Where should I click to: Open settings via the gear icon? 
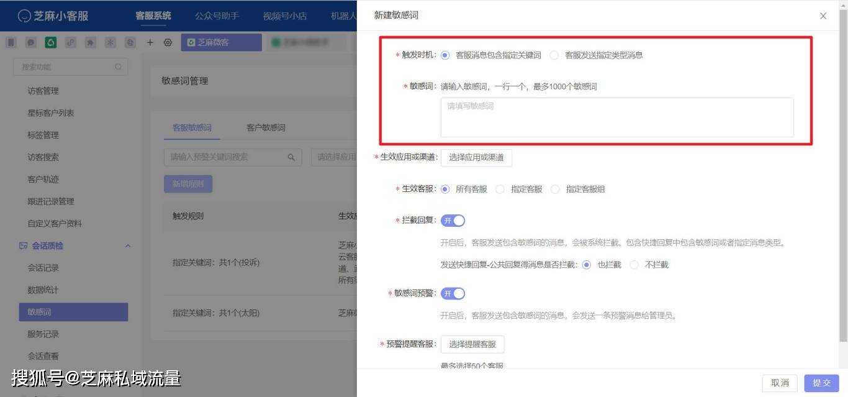point(167,42)
